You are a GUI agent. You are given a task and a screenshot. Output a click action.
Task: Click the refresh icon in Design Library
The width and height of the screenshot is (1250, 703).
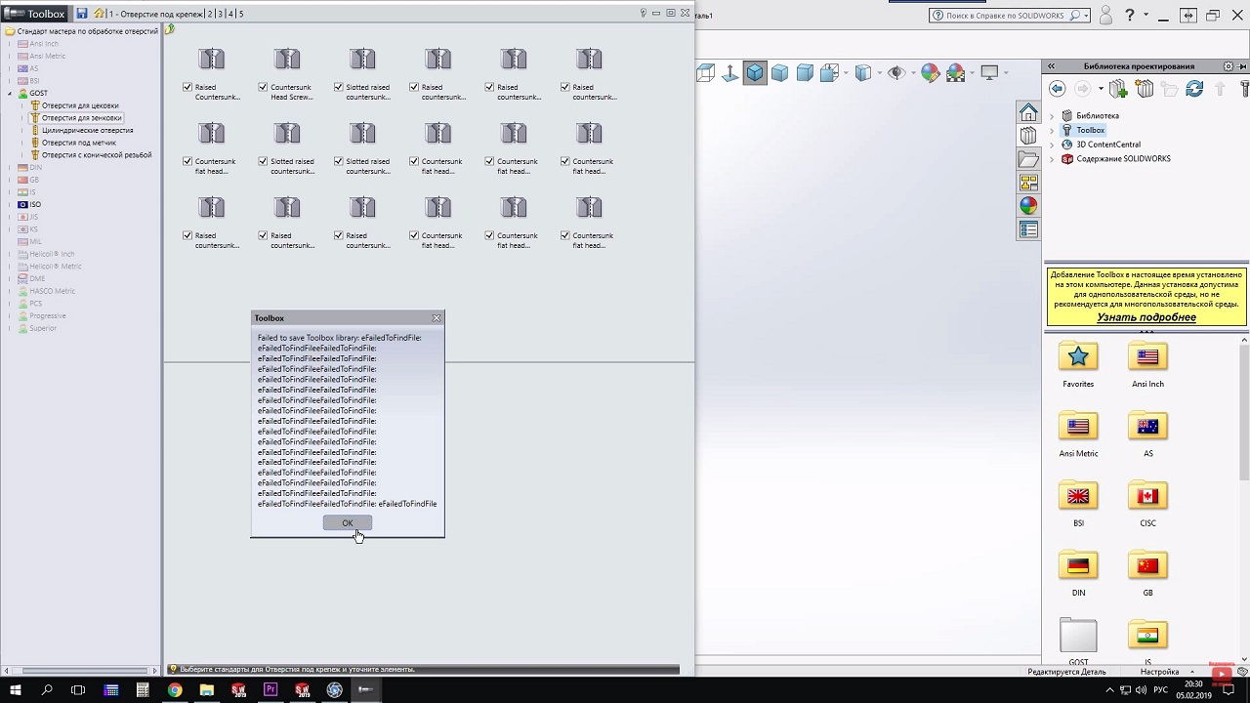pos(1193,89)
